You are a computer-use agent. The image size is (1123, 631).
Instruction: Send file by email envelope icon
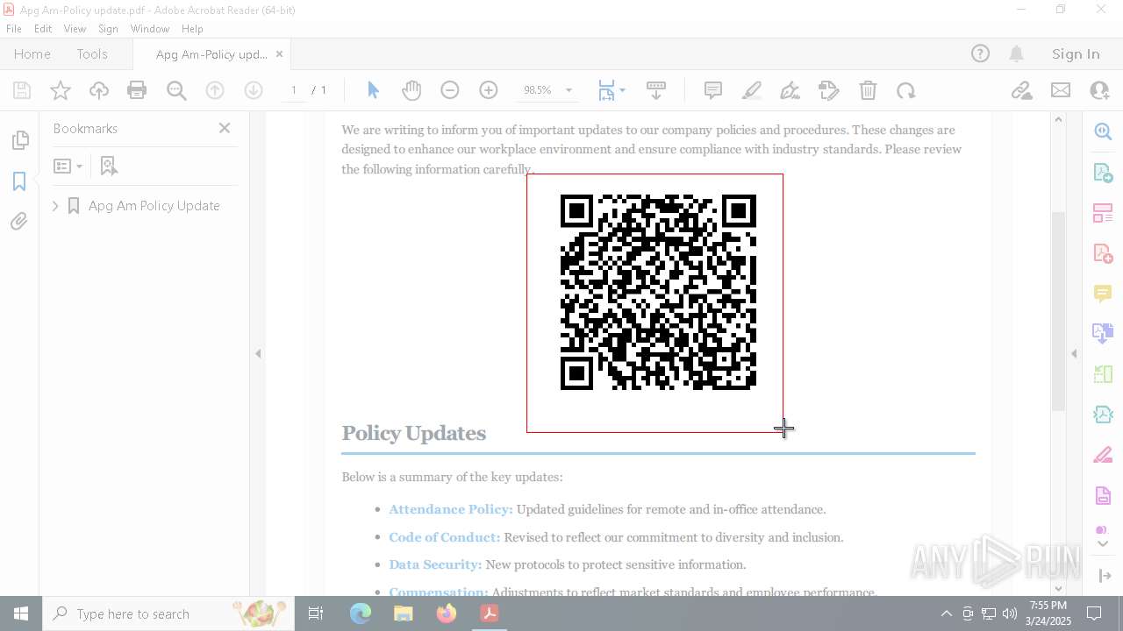pos(1061,90)
